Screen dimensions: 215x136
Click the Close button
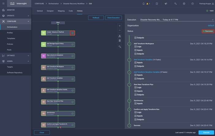42,133
